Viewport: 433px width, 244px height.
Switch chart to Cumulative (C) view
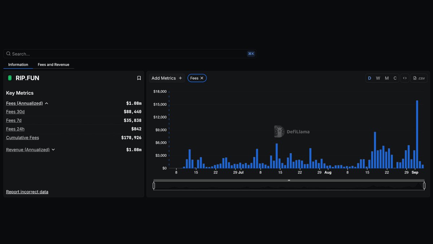tap(395, 78)
